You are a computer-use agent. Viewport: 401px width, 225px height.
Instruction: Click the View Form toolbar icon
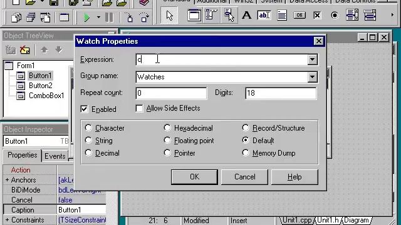pyautogui.click(x=31, y=17)
